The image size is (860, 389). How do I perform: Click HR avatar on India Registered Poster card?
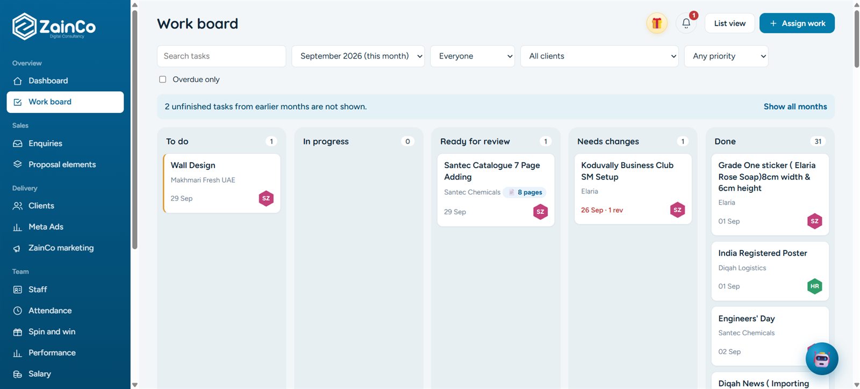click(815, 286)
